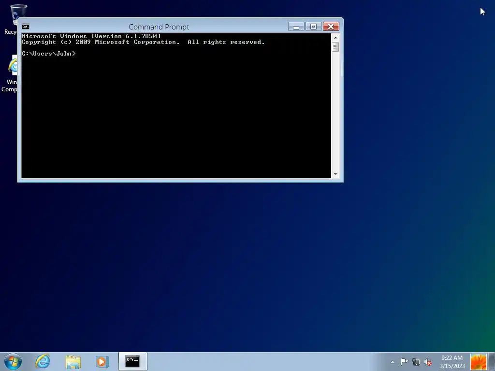This screenshot has width=495, height=371.
Task: Minimize the Command Prompt window
Action: click(x=296, y=27)
